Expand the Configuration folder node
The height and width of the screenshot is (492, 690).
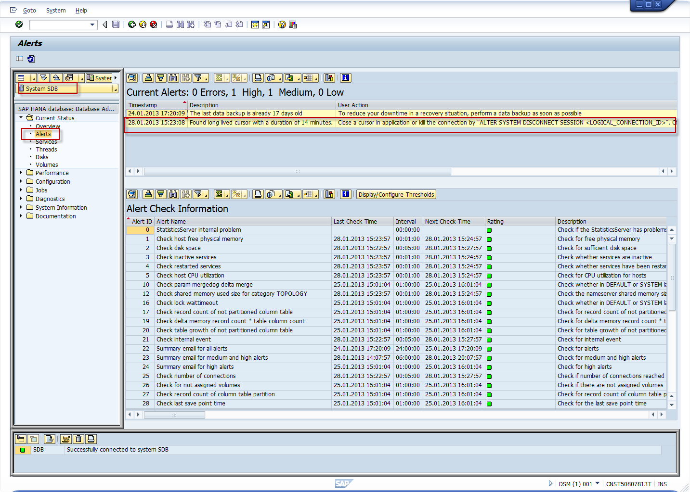coord(21,181)
